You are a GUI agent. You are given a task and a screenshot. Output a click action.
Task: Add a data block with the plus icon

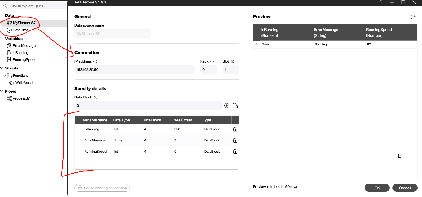tap(227, 105)
